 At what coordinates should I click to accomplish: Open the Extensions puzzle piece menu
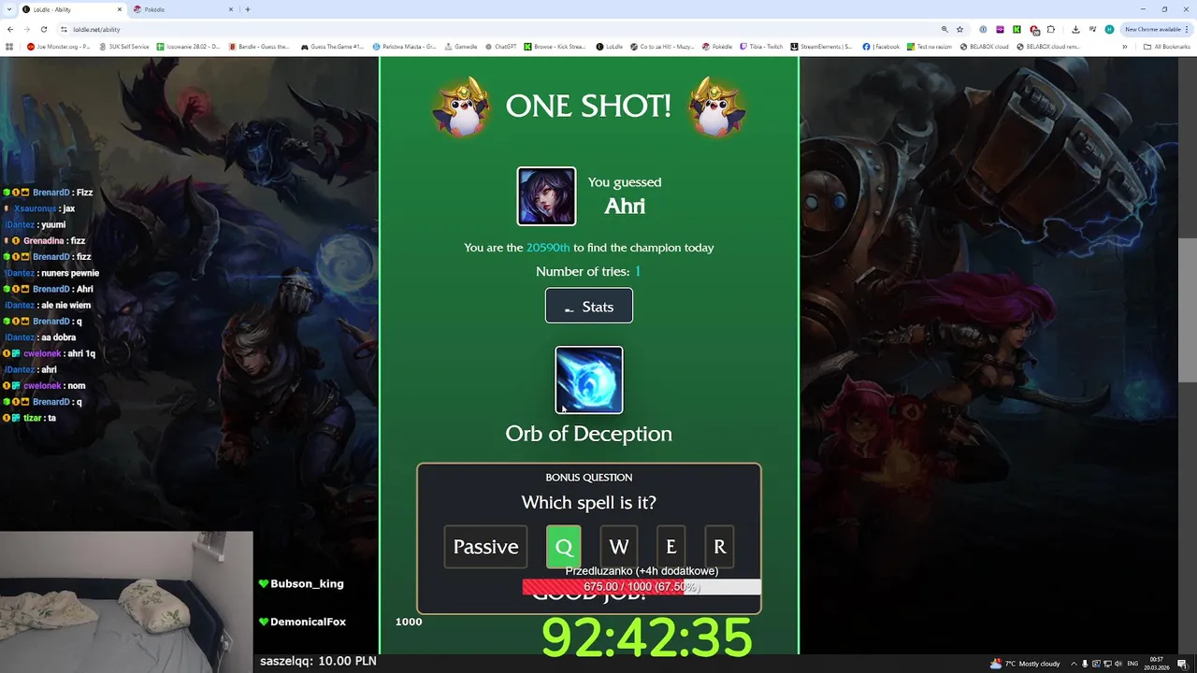click(x=1051, y=29)
